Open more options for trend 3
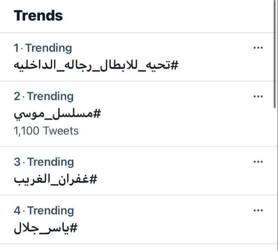 (258, 162)
